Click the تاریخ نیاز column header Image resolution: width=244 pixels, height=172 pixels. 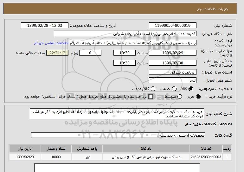pos(25,149)
